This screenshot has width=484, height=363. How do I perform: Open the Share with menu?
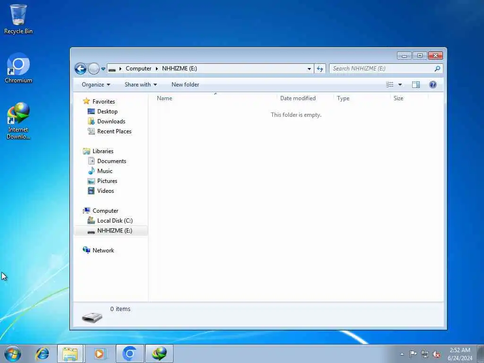point(141,85)
